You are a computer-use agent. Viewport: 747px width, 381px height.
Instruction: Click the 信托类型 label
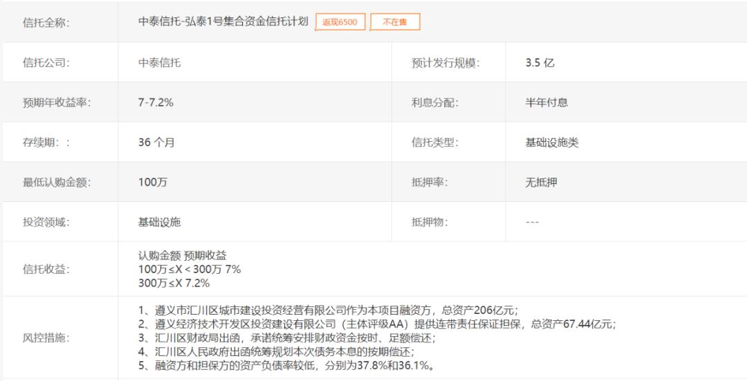pos(435,142)
